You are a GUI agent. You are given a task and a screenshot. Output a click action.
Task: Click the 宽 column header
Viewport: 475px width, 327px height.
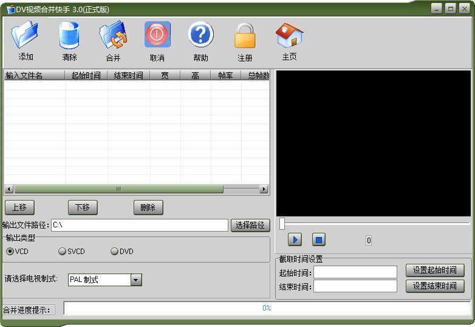coord(165,75)
